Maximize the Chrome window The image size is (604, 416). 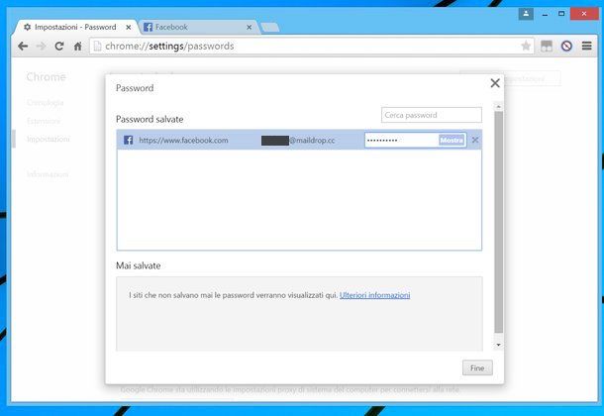(x=561, y=14)
